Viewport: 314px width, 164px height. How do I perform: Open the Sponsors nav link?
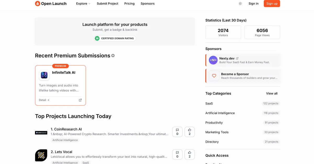[148, 4]
